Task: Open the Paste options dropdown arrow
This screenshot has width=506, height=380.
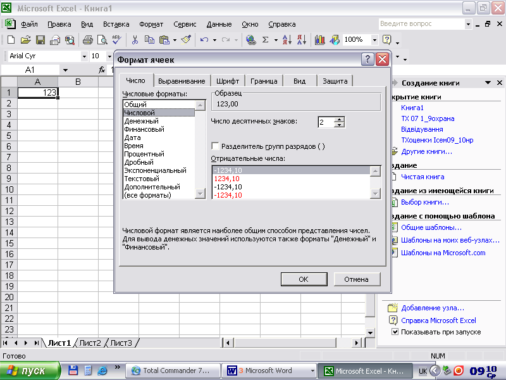Action: pyautogui.click(x=175, y=40)
